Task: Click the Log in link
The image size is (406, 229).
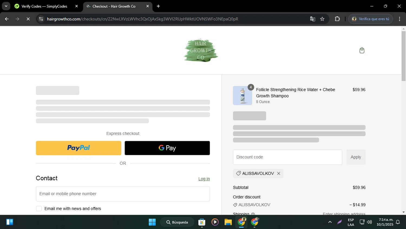Action: [204, 179]
